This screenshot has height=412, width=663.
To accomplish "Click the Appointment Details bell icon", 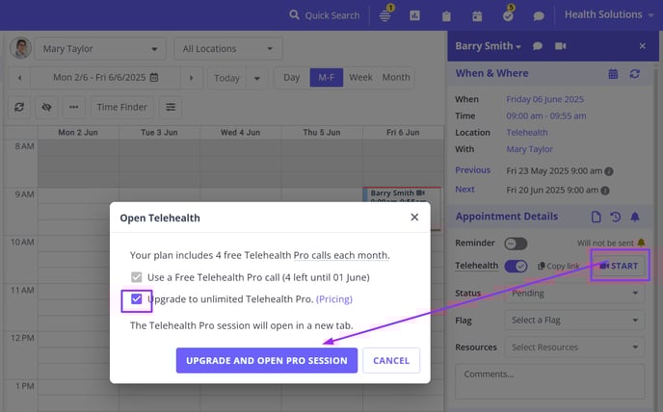I will coord(635,217).
